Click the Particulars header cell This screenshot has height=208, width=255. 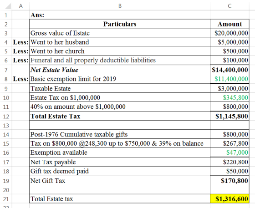120,24
